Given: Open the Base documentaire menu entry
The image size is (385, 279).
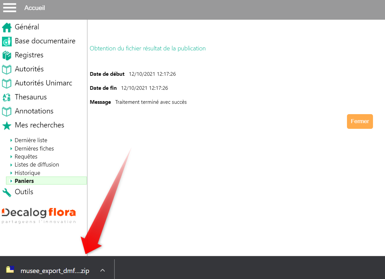Looking at the screenshot, I should [45, 41].
